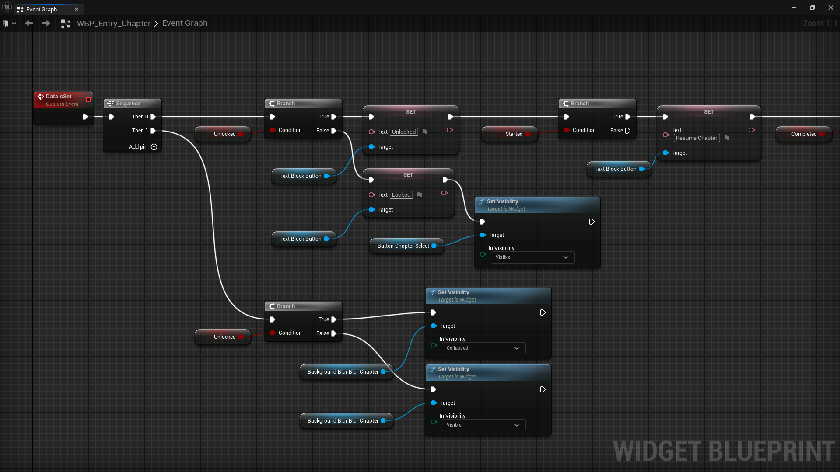
Task: Open In Visibility dropdown on Button Chapter Select node
Action: 532,257
